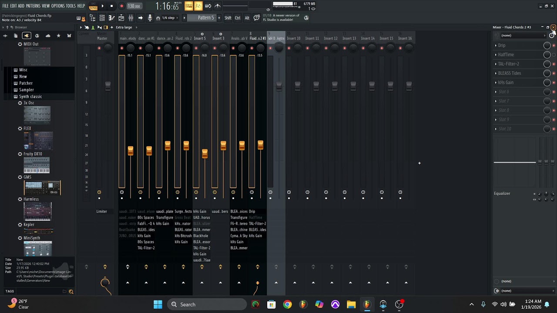Toggle the Mixer view icon
Screen dimensions: 557x313
point(131,18)
